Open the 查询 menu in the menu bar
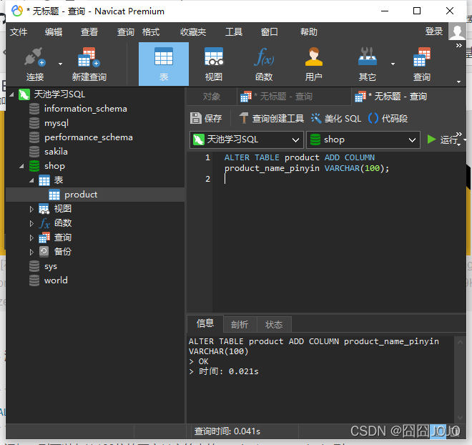The image size is (472, 445). [x=126, y=31]
